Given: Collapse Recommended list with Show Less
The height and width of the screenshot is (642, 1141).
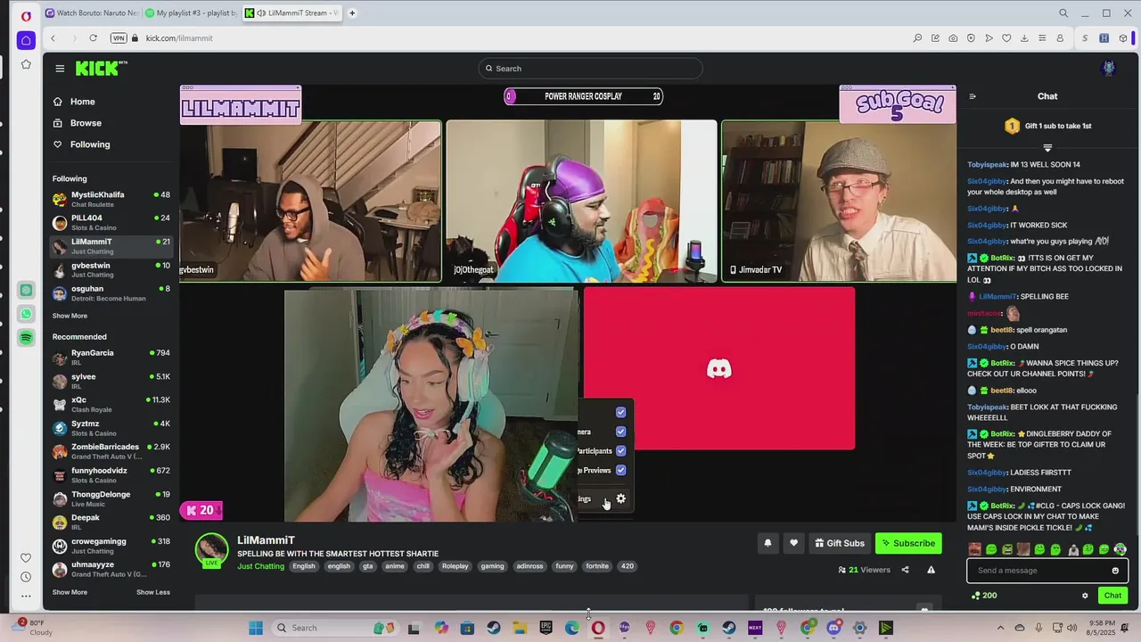Looking at the screenshot, I should click(153, 592).
